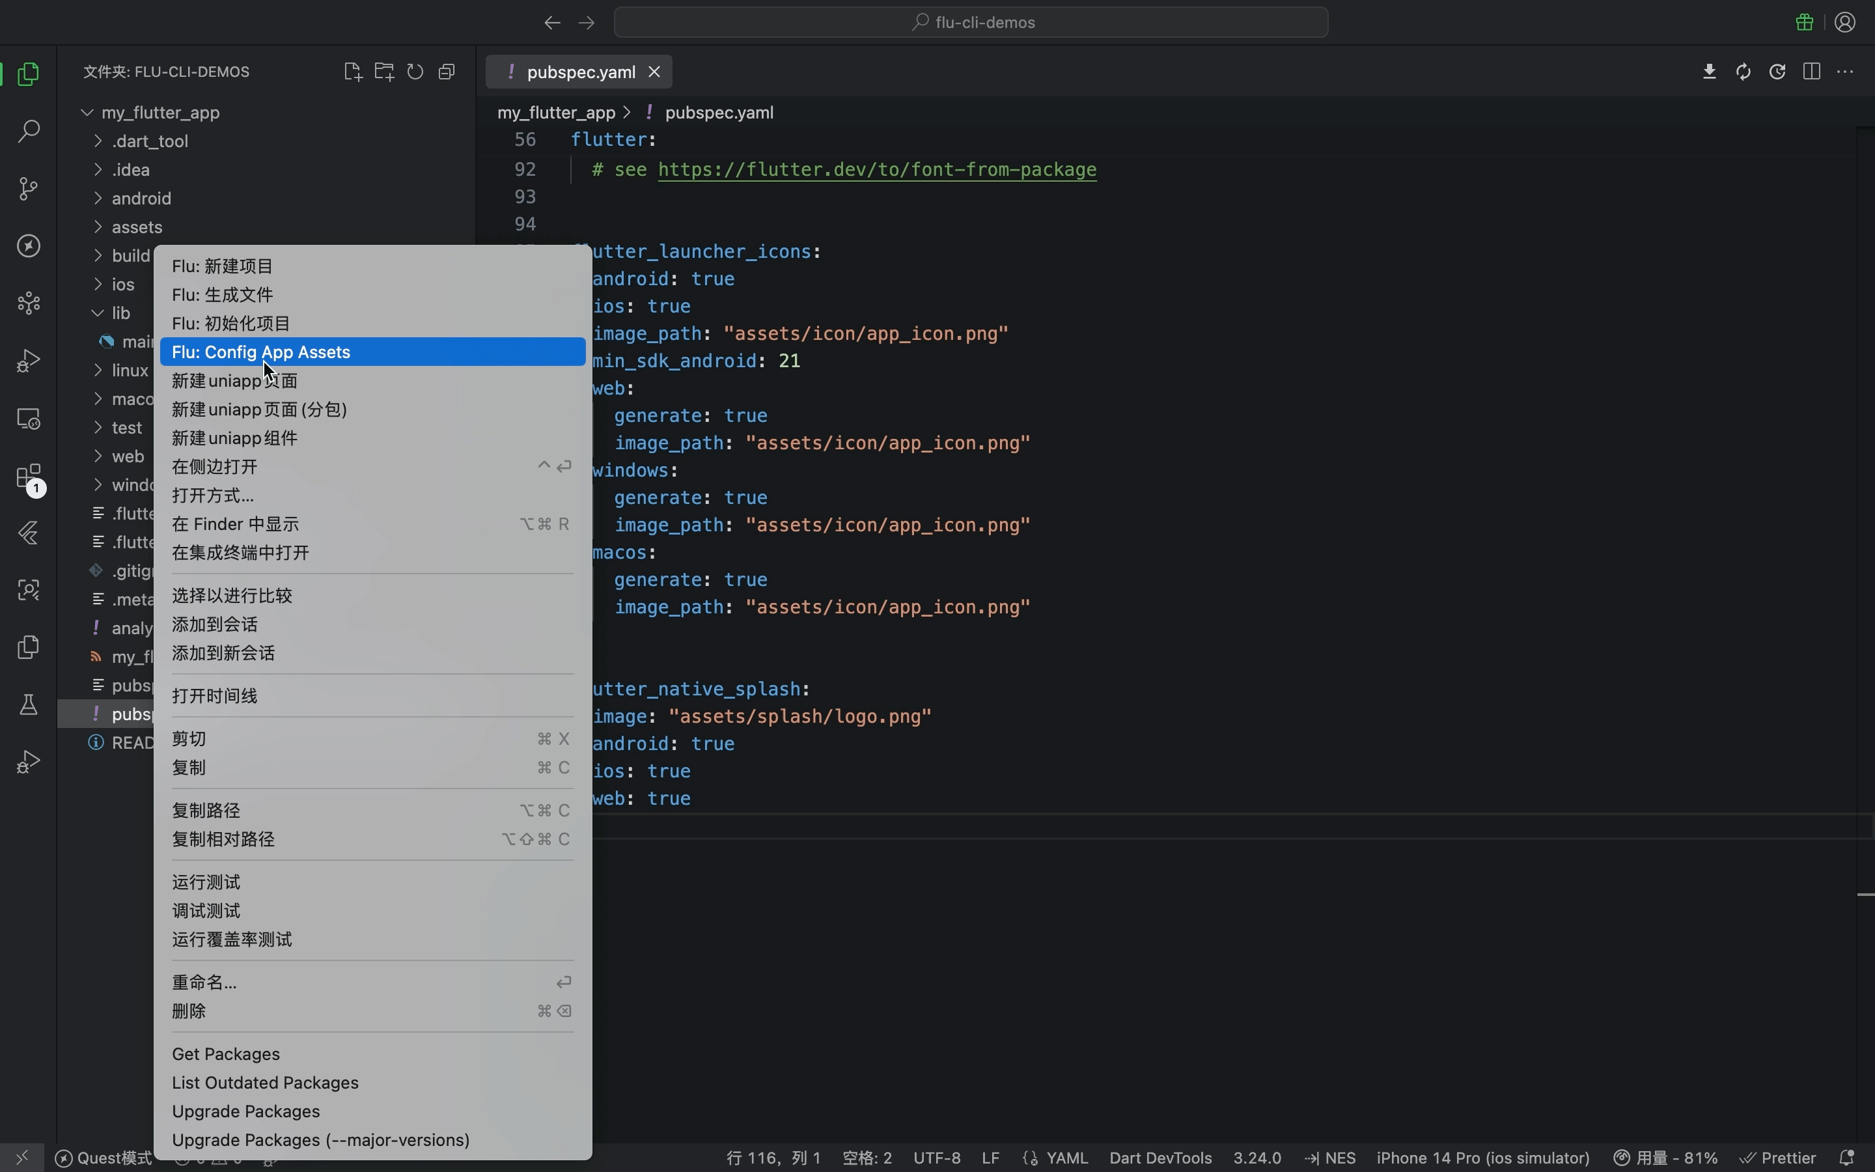Image resolution: width=1875 pixels, height=1172 pixels.
Task: Select 'Get Packages' from the context menu
Action: point(227,1053)
